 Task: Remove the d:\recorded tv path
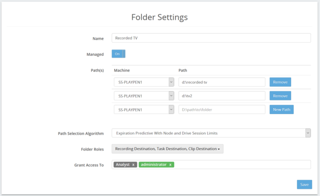coord(280,82)
